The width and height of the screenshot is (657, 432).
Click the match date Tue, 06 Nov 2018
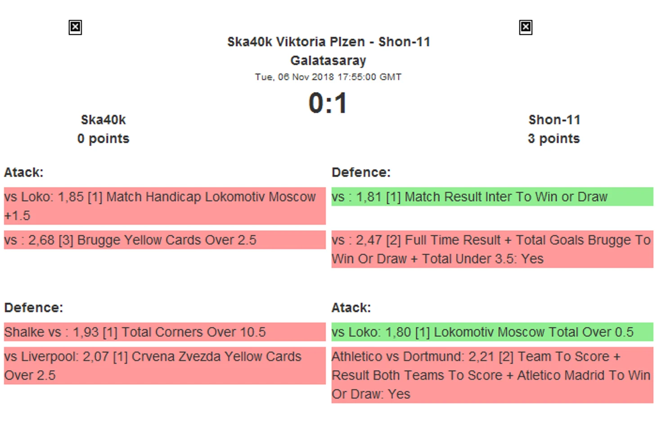(x=328, y=77)
